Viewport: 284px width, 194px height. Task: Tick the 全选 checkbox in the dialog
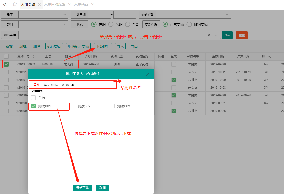[33, 98]
